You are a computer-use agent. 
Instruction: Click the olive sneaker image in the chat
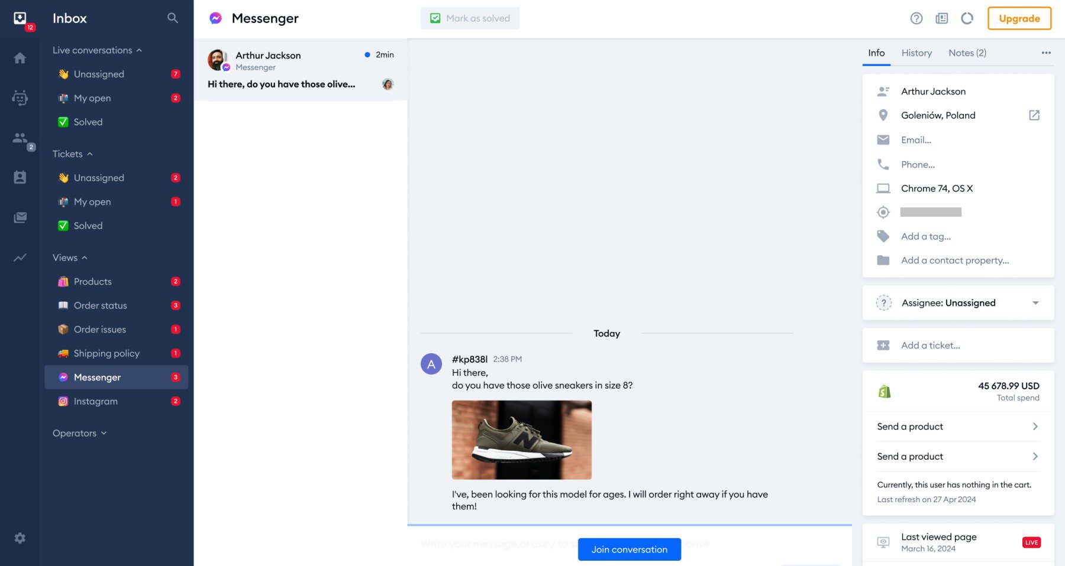(521, 439)
